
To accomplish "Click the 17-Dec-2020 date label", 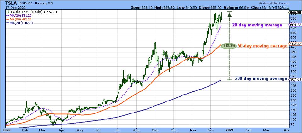I will click(9, 7).
